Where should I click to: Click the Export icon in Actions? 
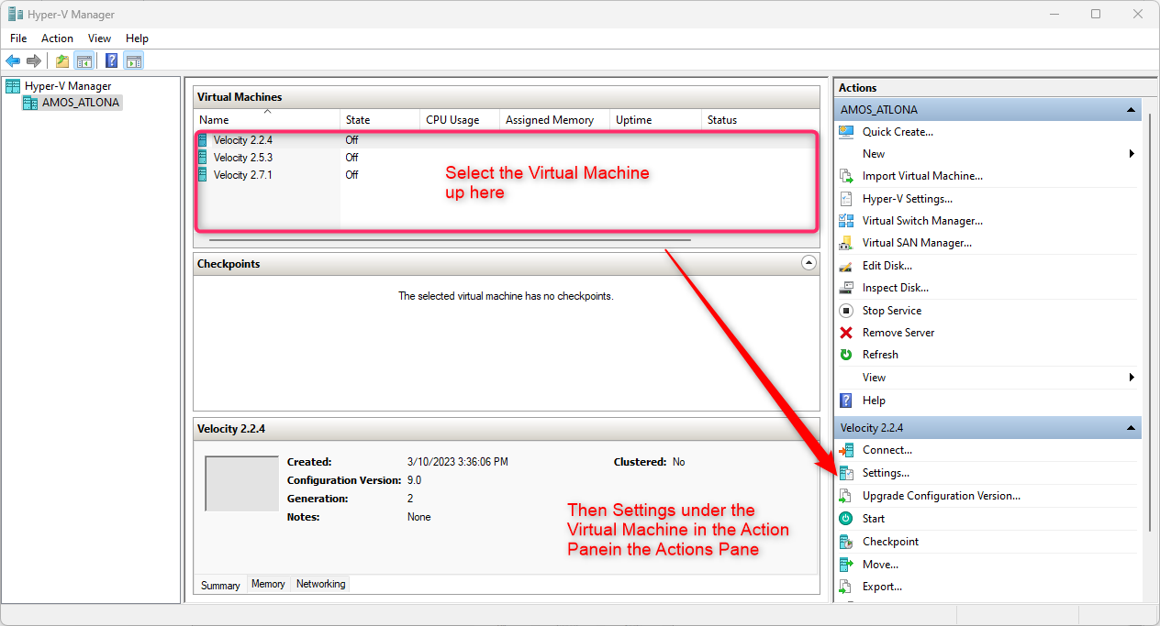(x=846, y=587)
